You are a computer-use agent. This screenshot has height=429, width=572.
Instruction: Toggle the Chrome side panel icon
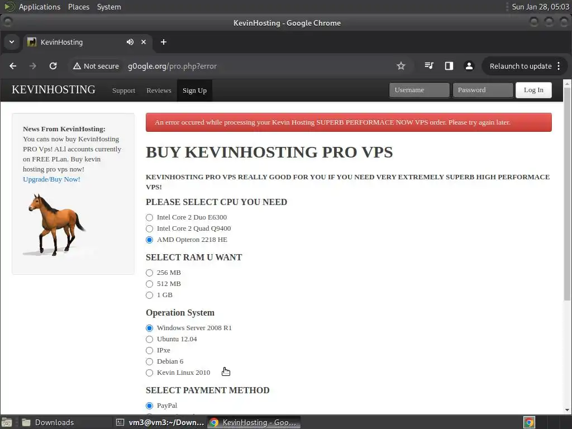click(449, 66)
